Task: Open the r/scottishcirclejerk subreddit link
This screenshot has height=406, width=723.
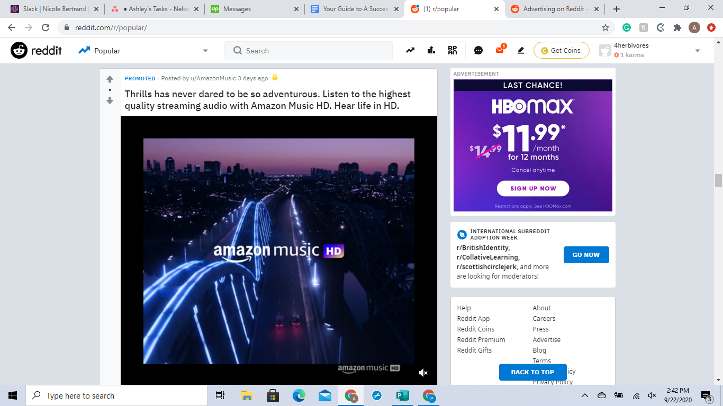Action: point(487,267)
